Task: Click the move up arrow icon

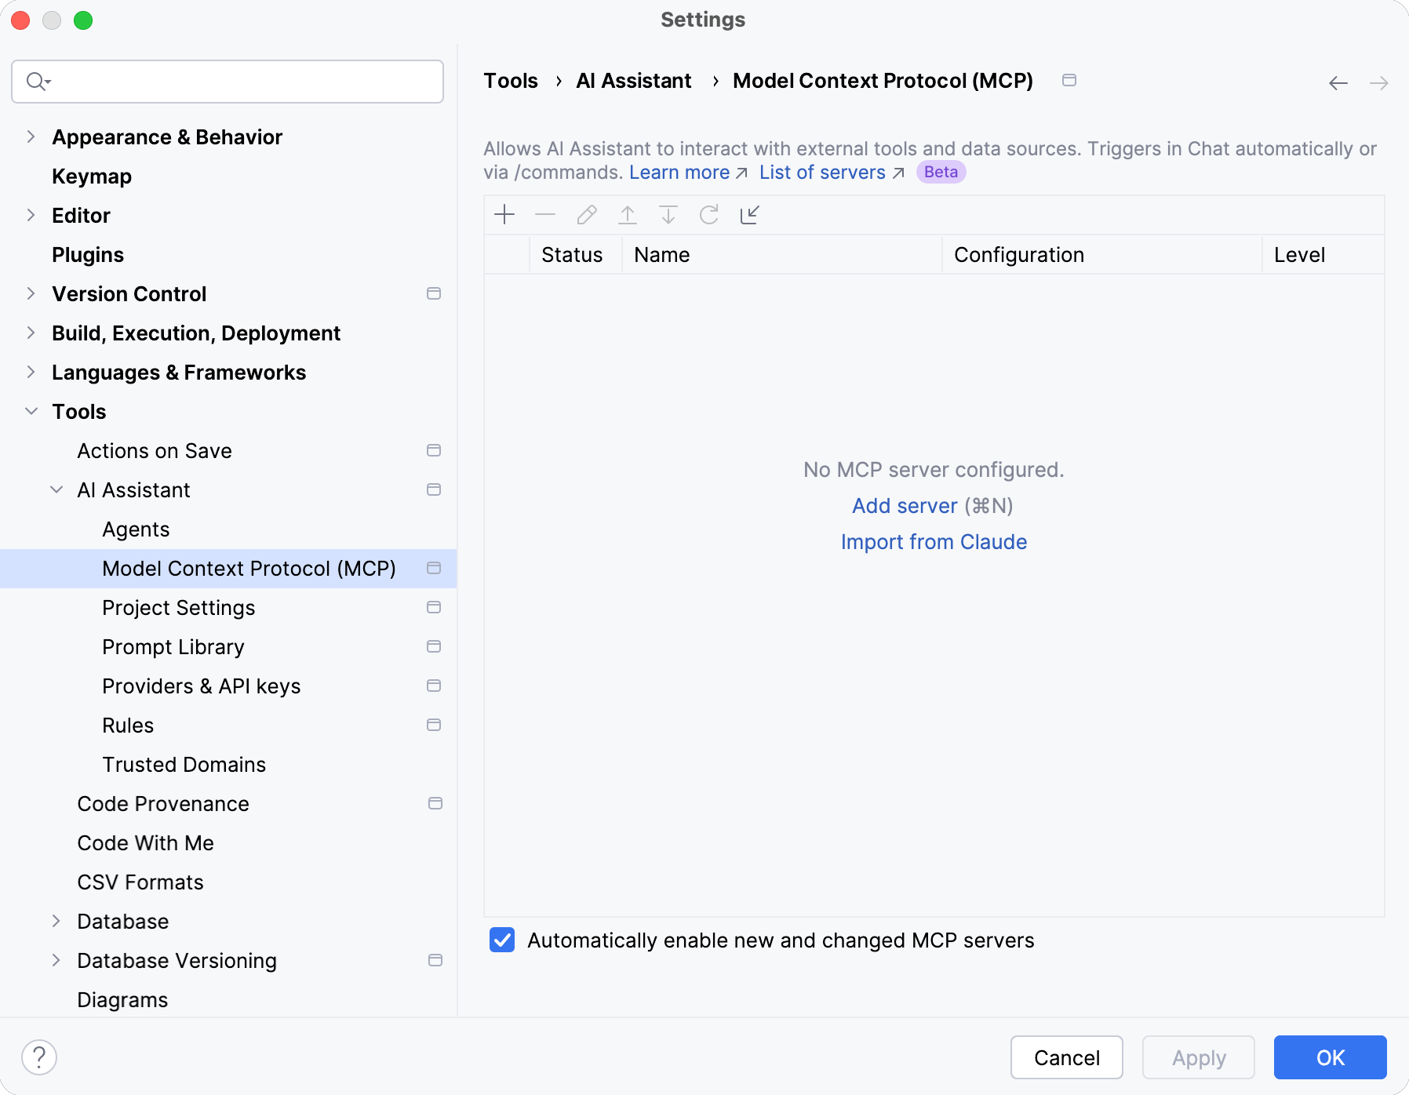Action: point(627,214)
